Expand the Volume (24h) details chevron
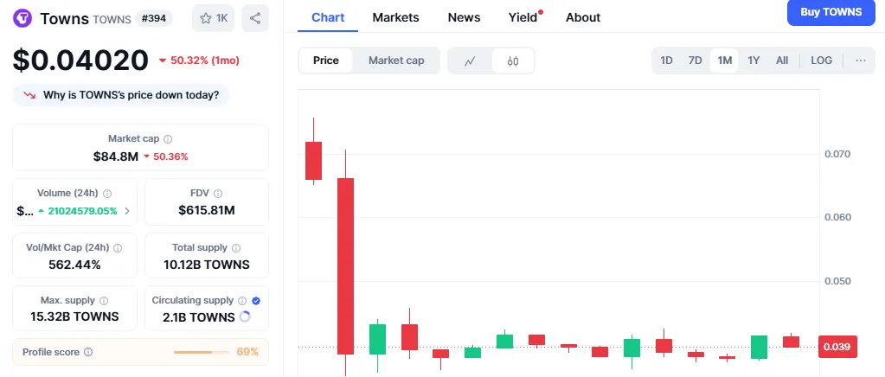Viewport: 885px width, 377px height. pos(128,211)
